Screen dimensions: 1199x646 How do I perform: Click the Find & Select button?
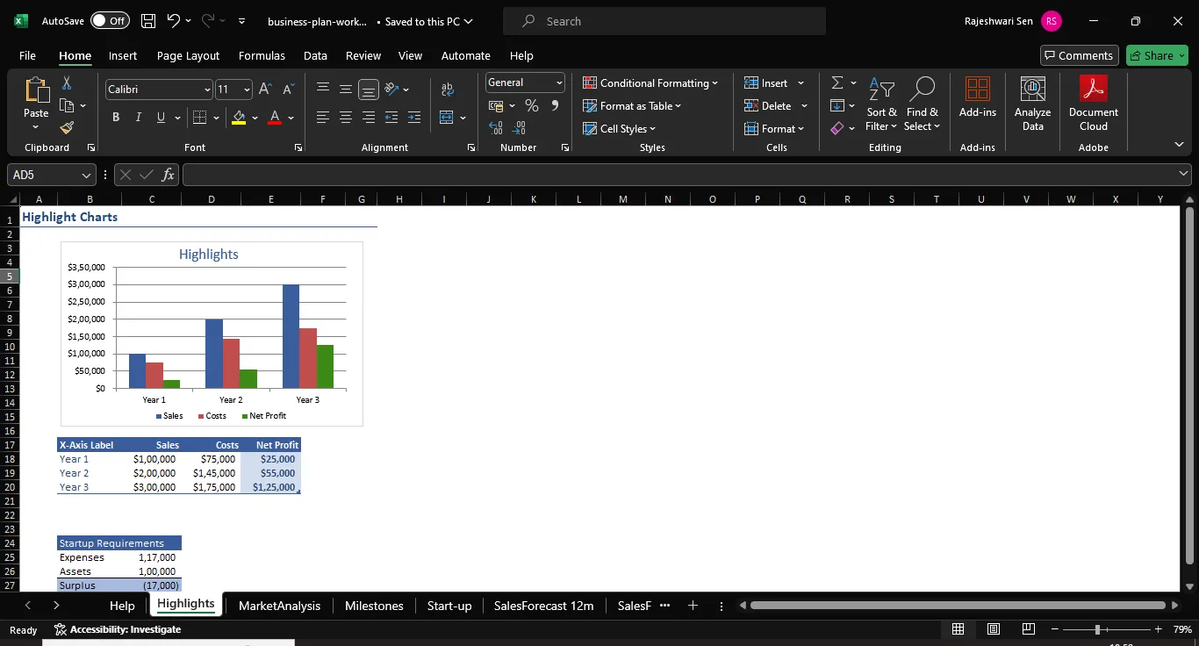922,104
